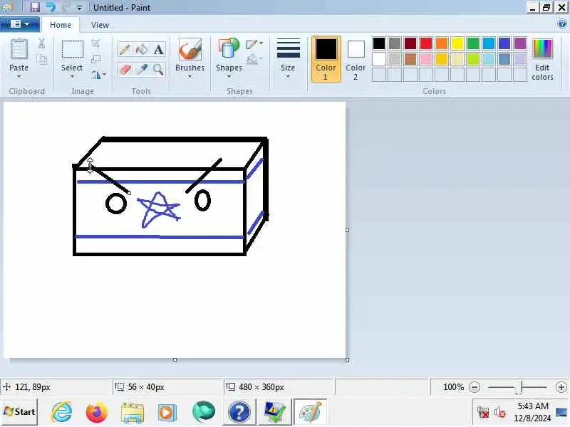Select the Eraser tool
This screenshot has height=427, width=570.
(x=125, y=69)
